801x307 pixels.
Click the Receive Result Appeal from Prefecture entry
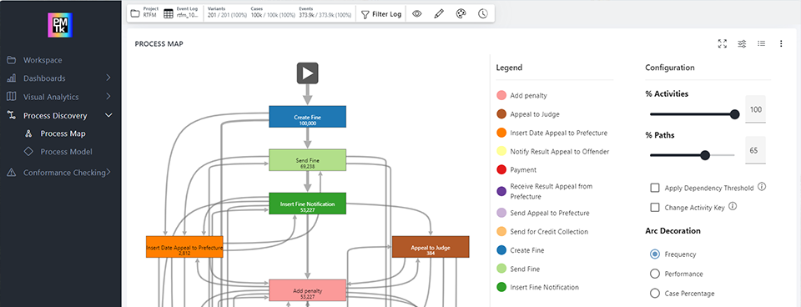pos(545,192)
